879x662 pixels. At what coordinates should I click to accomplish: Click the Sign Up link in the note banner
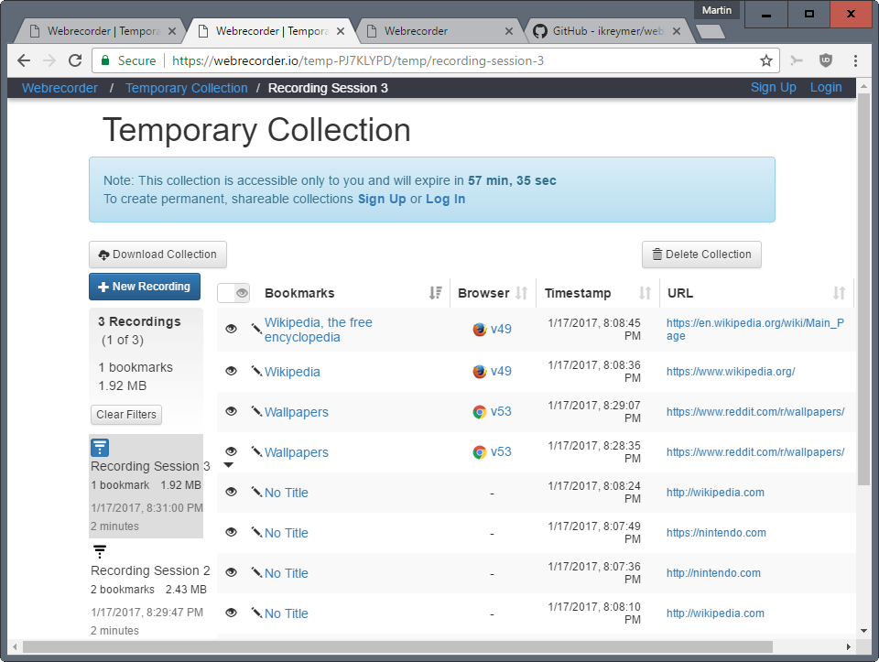coord(382,199)
